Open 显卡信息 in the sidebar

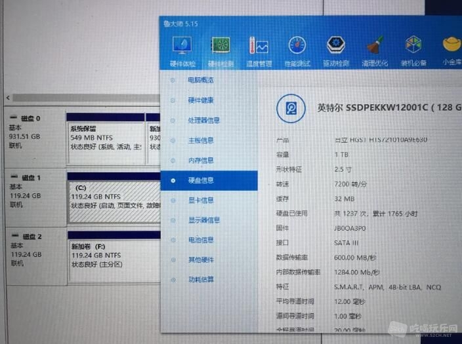[x=201, y=201]
